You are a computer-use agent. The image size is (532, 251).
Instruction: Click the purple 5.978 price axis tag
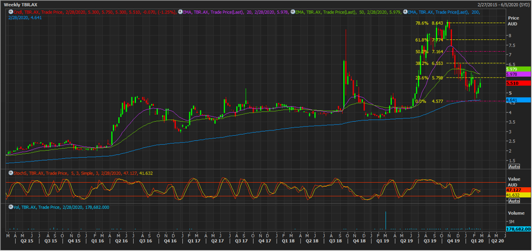[x=517, y=74]
